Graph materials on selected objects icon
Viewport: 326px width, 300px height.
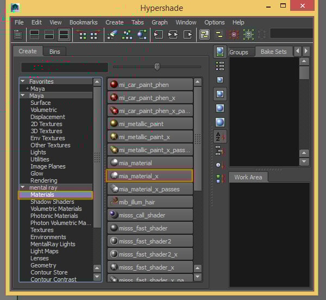pos(142,35)
